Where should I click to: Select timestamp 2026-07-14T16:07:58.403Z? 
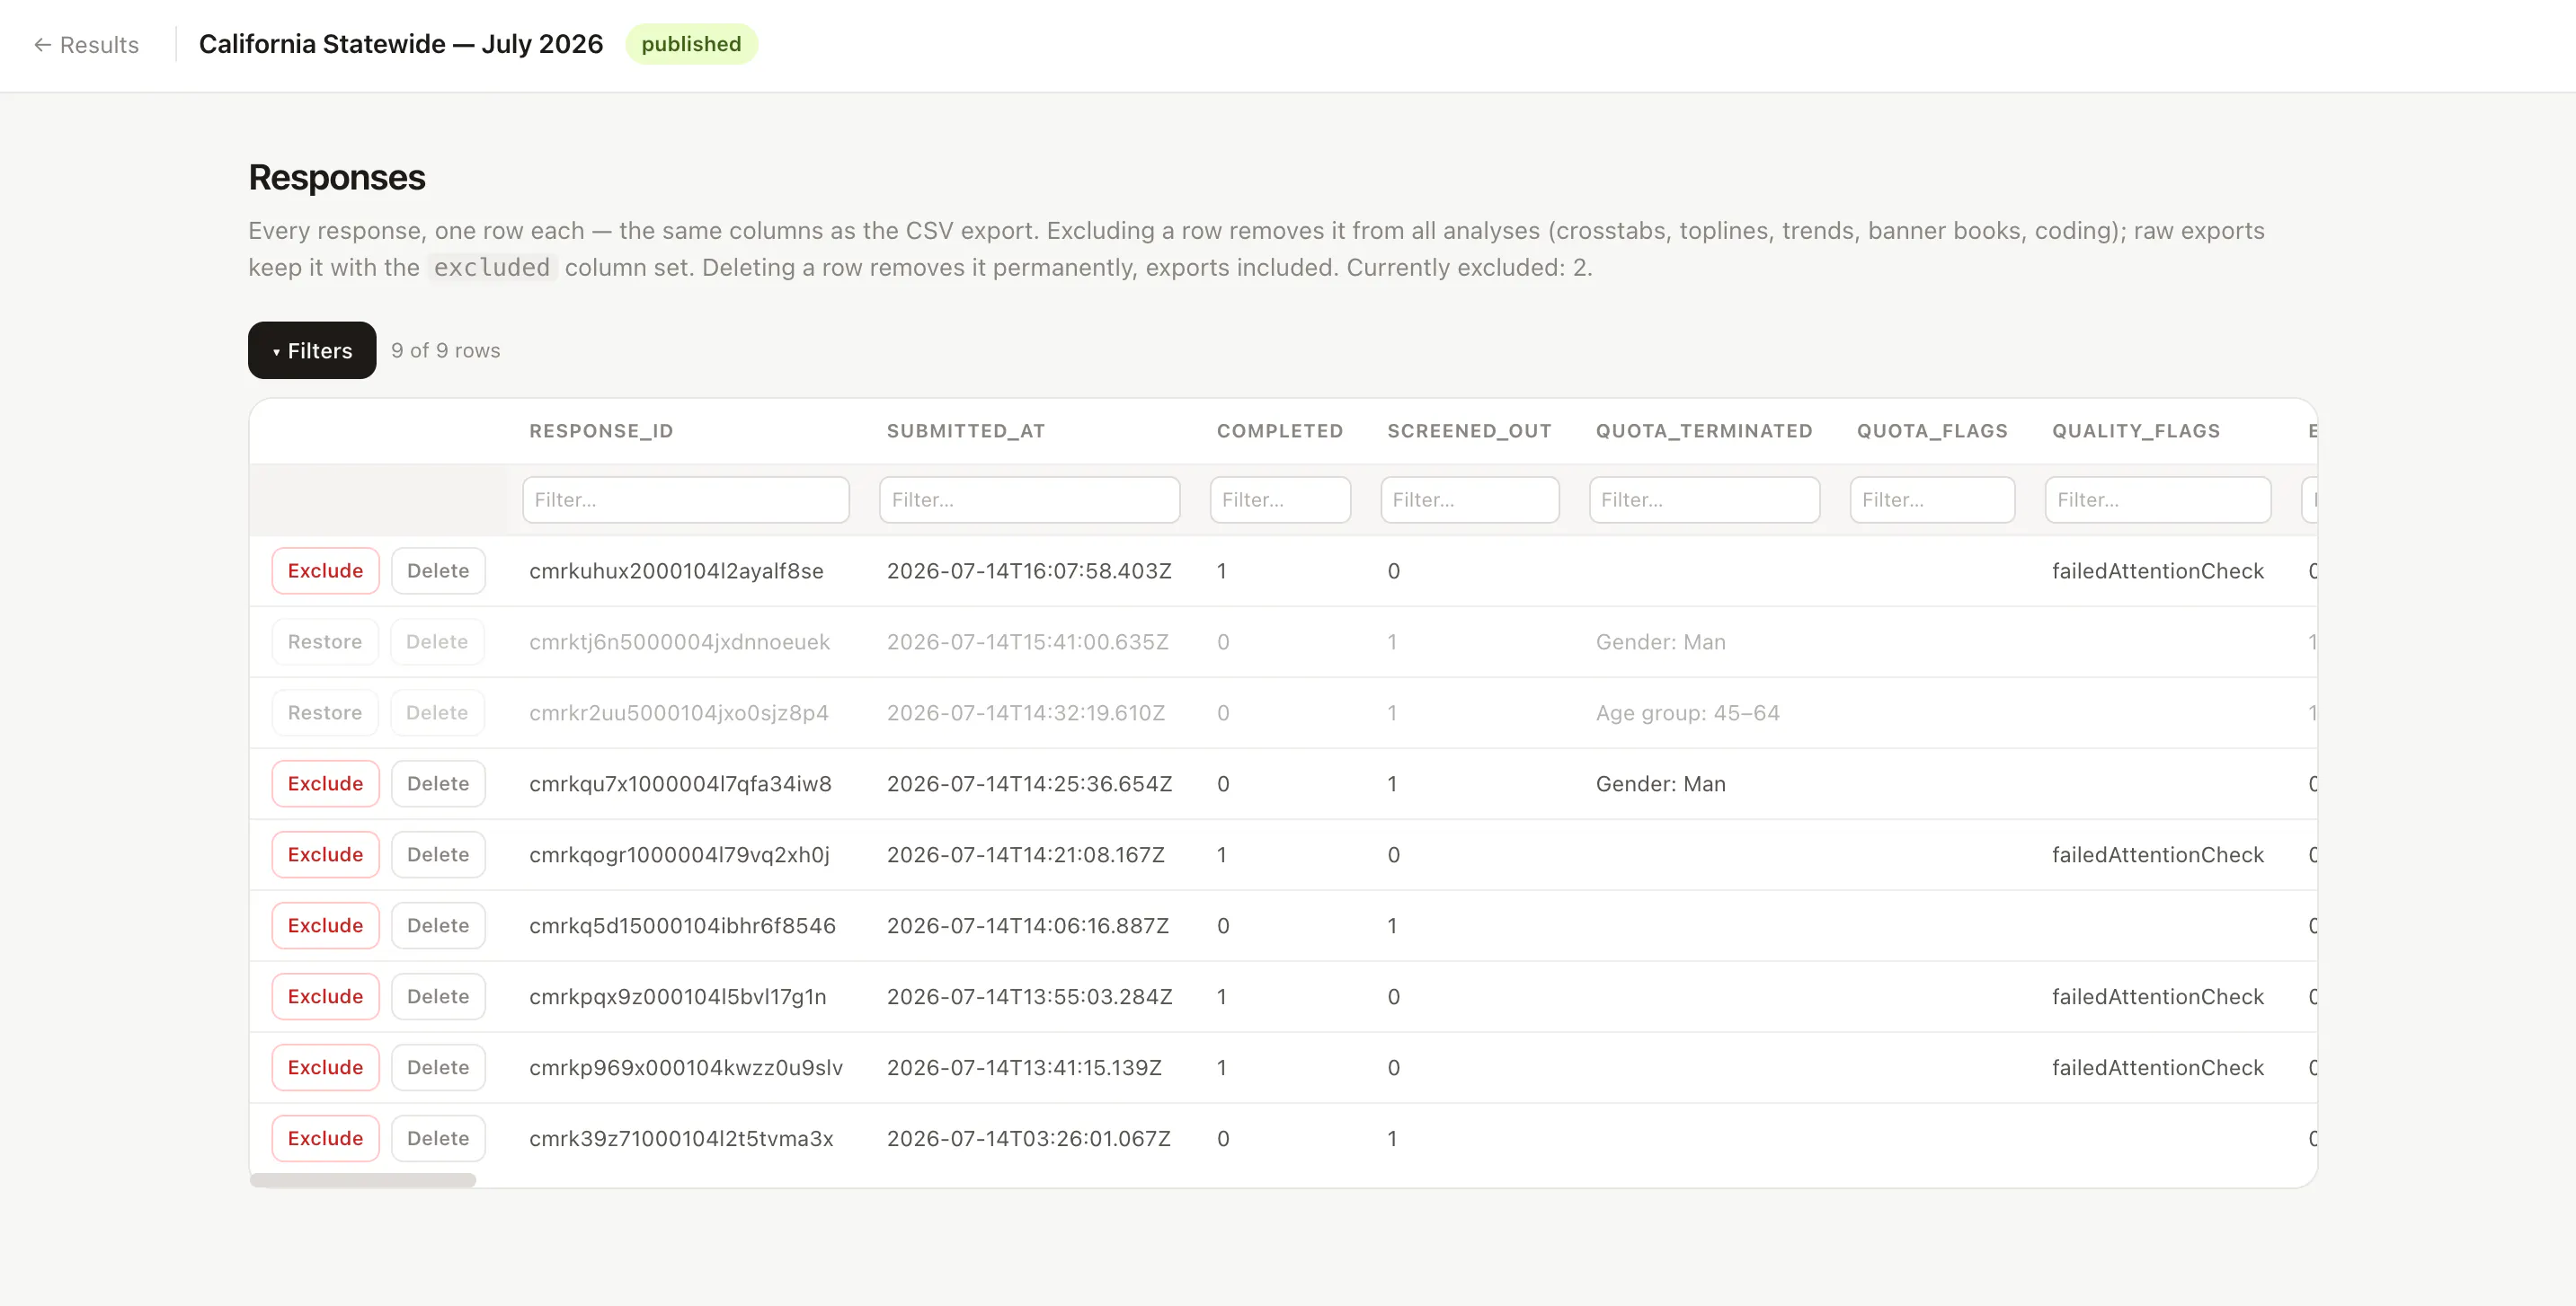tap(1029, 570)
